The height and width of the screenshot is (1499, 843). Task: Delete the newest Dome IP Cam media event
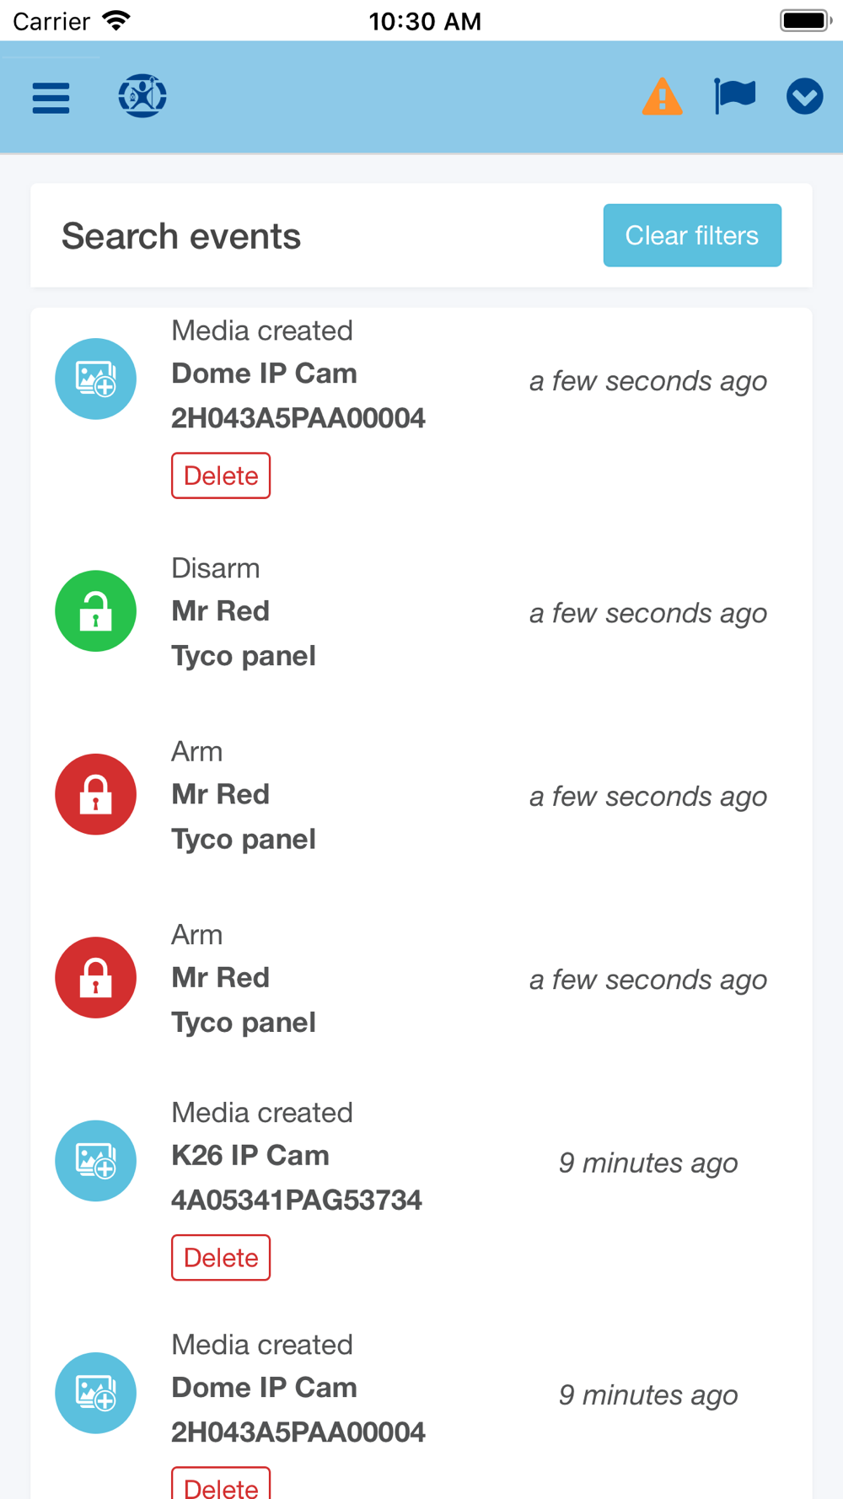[221, 475]
